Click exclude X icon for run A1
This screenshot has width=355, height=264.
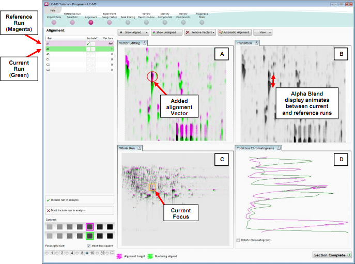[94, 44]
